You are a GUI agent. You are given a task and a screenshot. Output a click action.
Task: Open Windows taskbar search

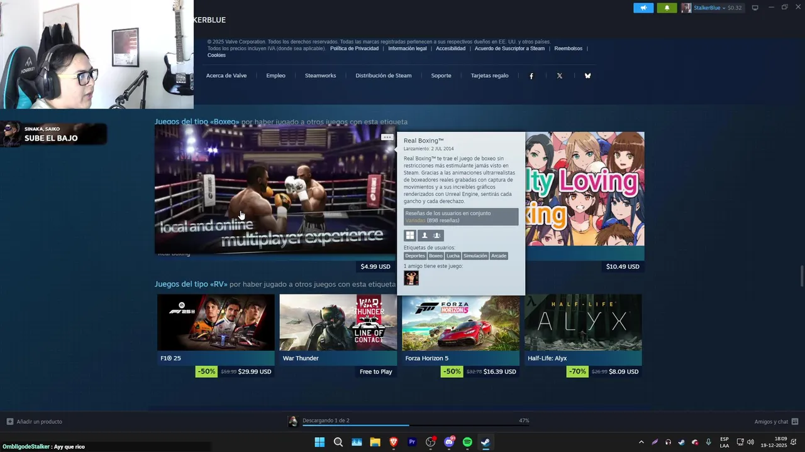[x=338, y=442]
